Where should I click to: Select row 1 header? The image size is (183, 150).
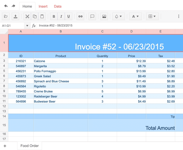[x=4, y=43]
